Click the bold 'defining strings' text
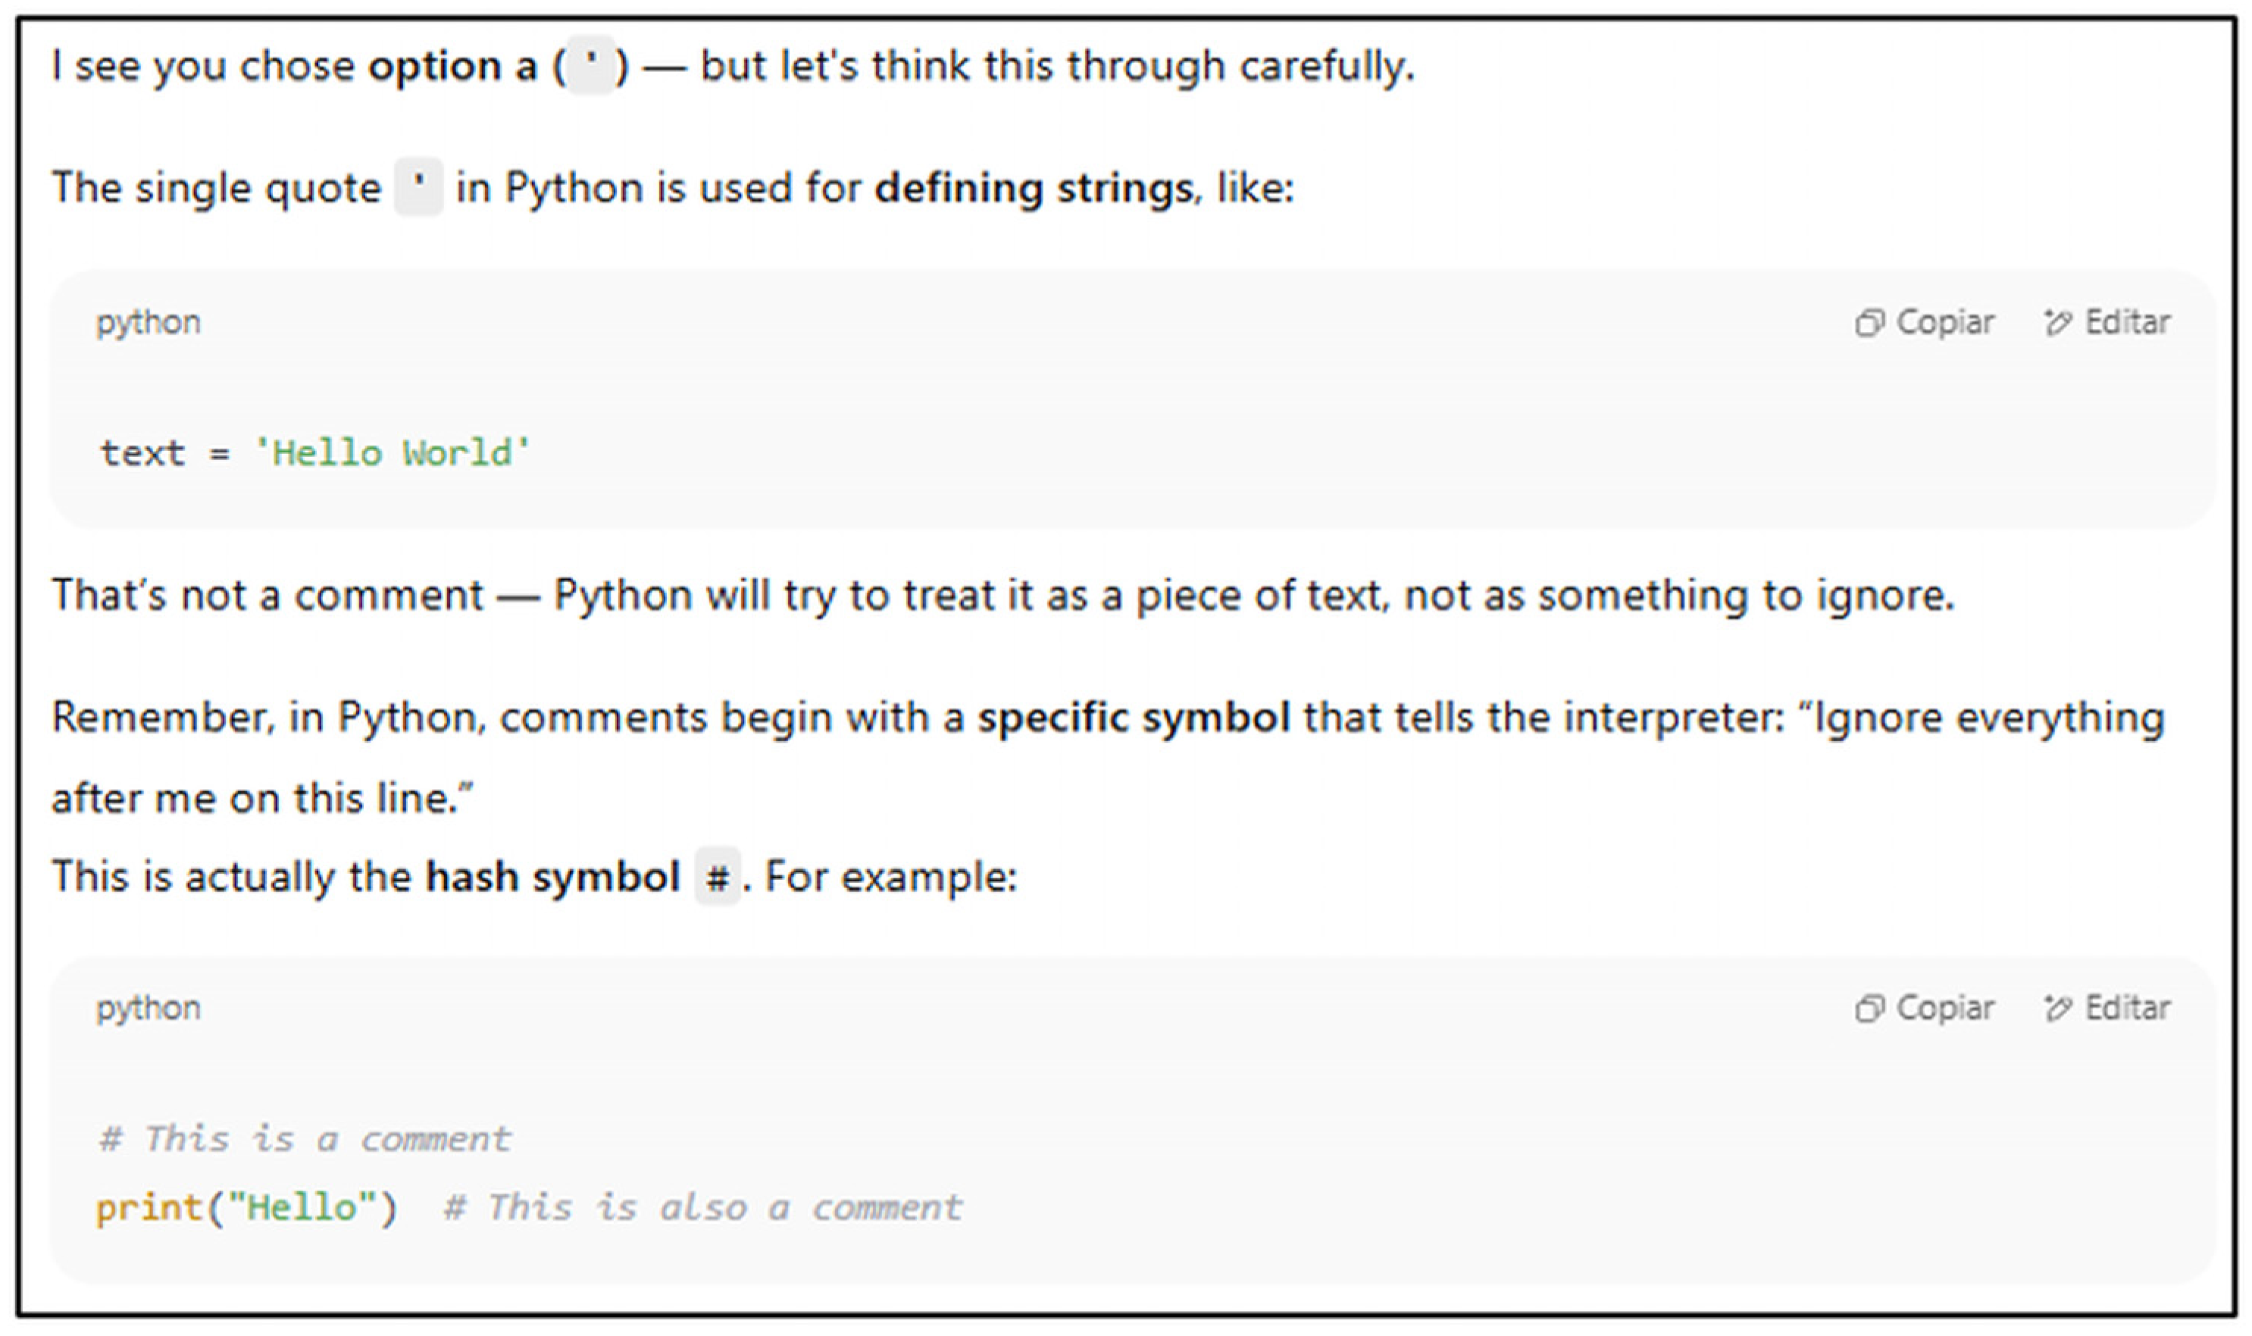Image resolution: width=2252 pixels, height=1336 pixels. pos(1034,188)
